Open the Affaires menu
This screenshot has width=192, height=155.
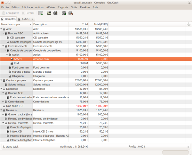51,7
